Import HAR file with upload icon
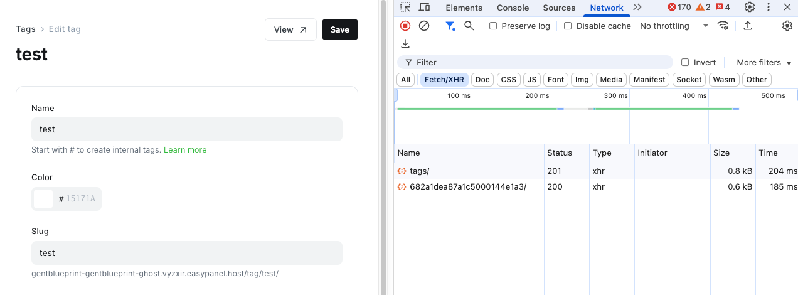The height and width of the screenshot is (295, 798). pyautogui.click(x=747, y=26)
